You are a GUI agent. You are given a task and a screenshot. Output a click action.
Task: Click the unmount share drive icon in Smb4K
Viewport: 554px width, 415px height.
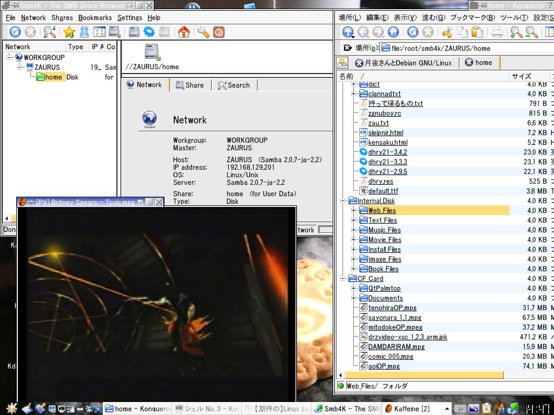click(x=134, y=32)
